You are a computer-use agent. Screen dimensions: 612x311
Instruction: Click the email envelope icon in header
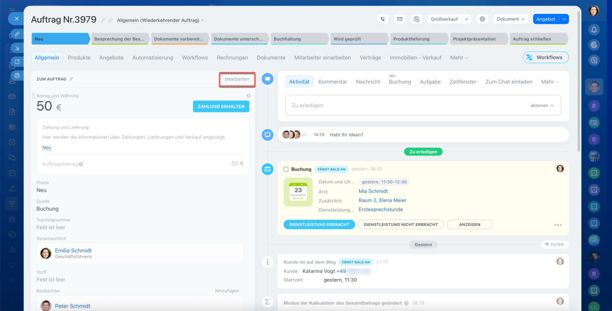400,19
